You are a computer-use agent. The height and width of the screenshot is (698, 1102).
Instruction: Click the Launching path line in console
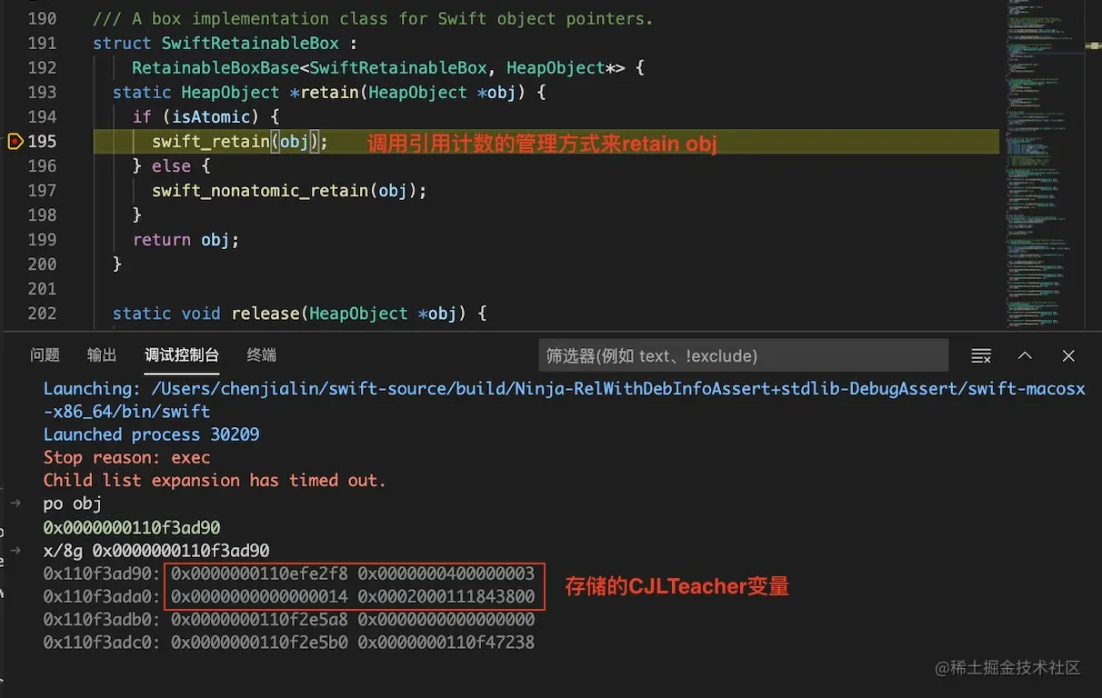coord(564,400)
